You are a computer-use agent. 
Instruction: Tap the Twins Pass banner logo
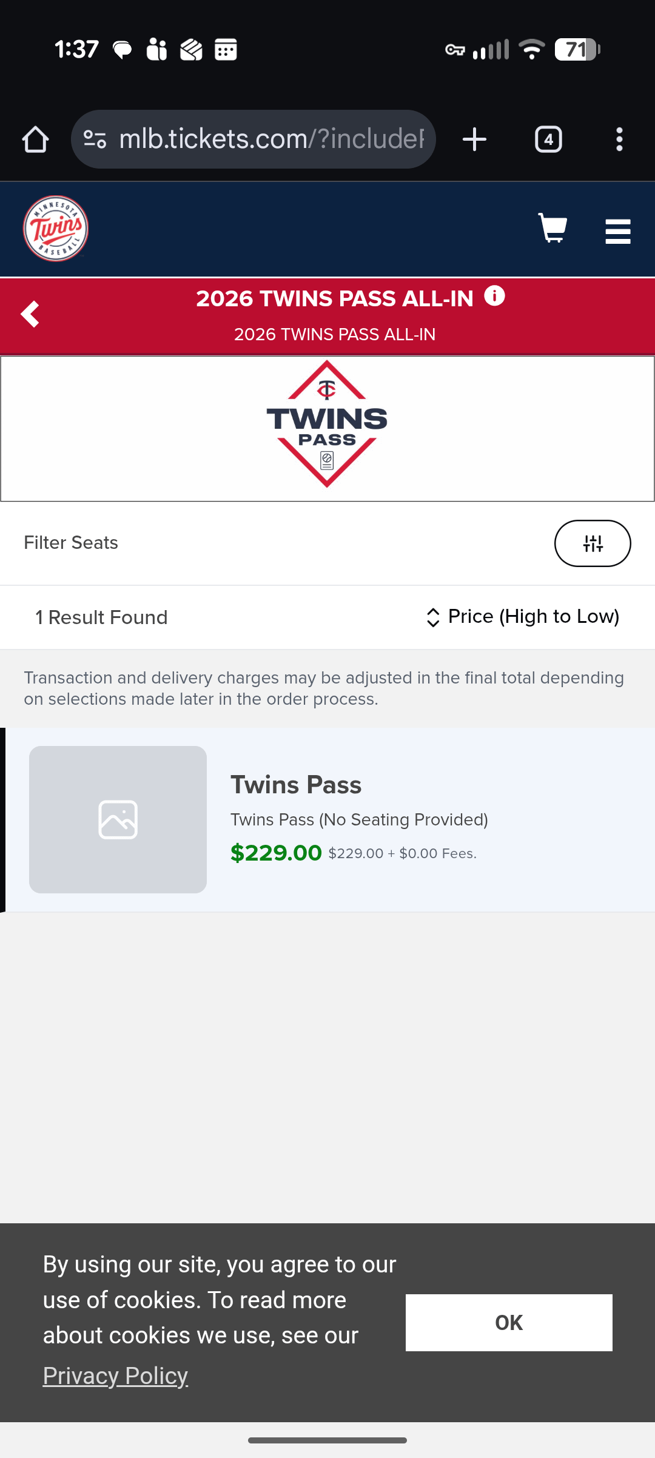pyautogui.click(x=327, y=425)
